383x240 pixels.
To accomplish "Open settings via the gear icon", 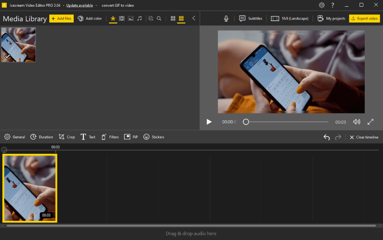I will [322, 5].
